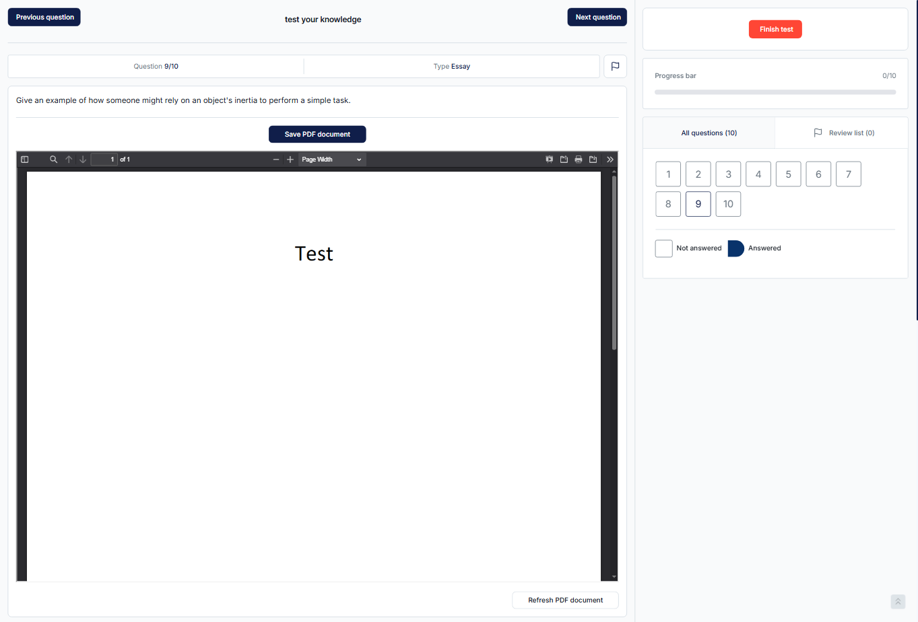Screen dimensions: 918x622
Task: Open find in PDF document
Action: point(54,160)
